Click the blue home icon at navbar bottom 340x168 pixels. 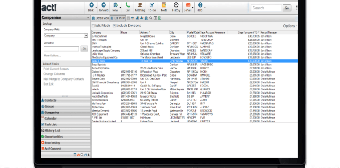(85, 155)
